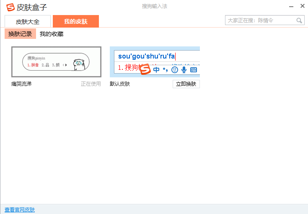Image resolution: width=308 pixels, height=214 pixels.
Task: Click the 搜狗输入法 title text
Action: pyautogui.click(x=155, y=6)
